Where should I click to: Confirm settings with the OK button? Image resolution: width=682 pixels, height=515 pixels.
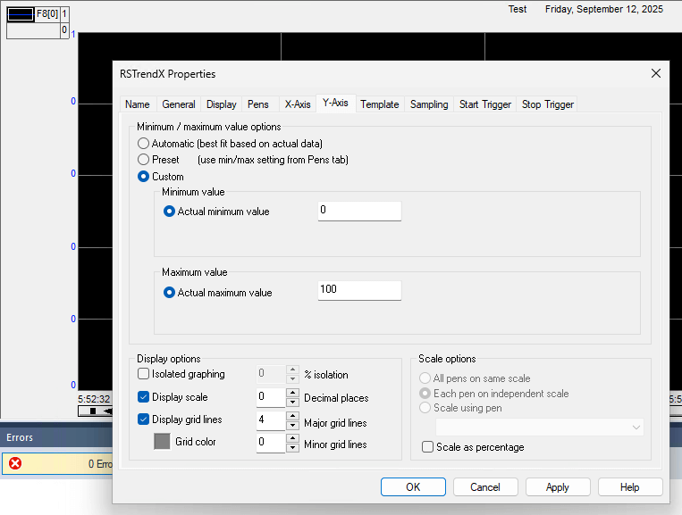click(413, 487)
